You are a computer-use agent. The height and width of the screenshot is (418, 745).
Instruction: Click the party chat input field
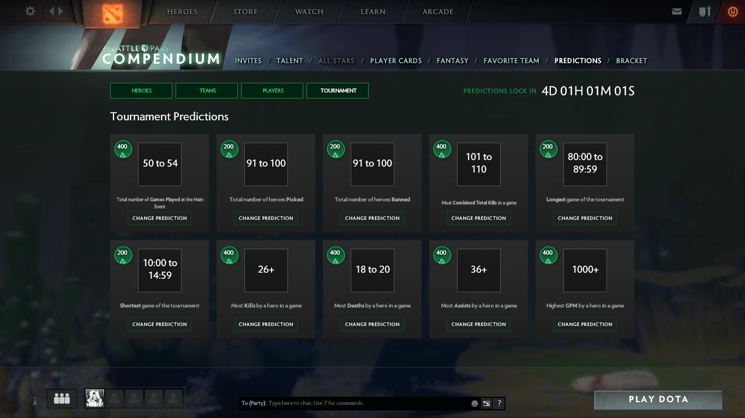(355, 403)
